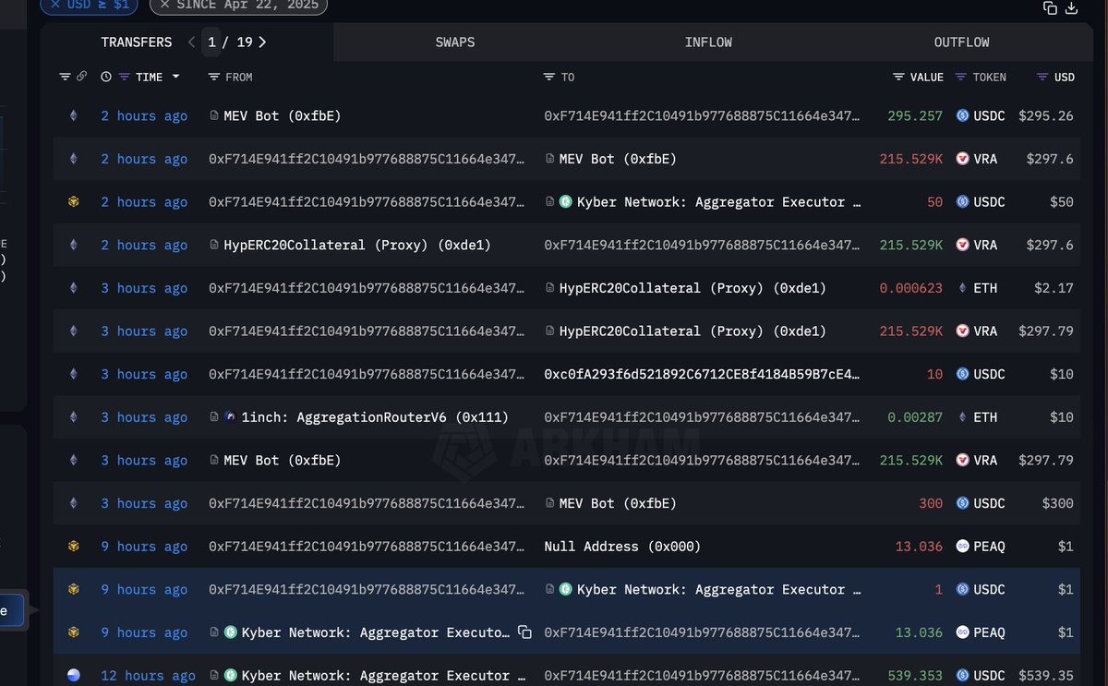Open 1inch: AggregationRouterV6 (0x111) sender
The image size is (1108, 686).
coord(375,417)
